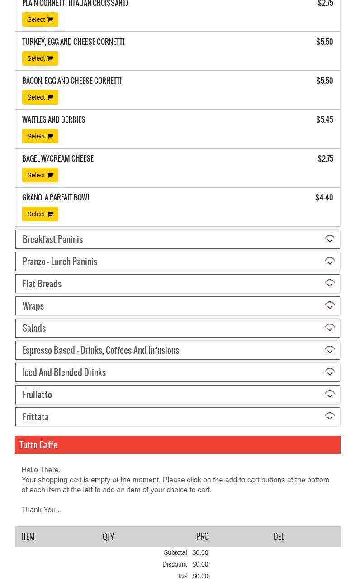Click the chevron icon on Breakfast Paninis
Screen dimensions: 355x581
point(330,239)
